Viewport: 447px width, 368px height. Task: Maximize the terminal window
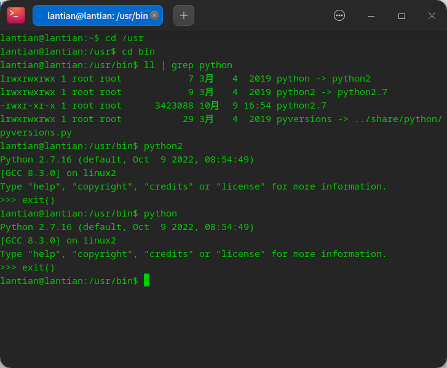click(402, 15)
